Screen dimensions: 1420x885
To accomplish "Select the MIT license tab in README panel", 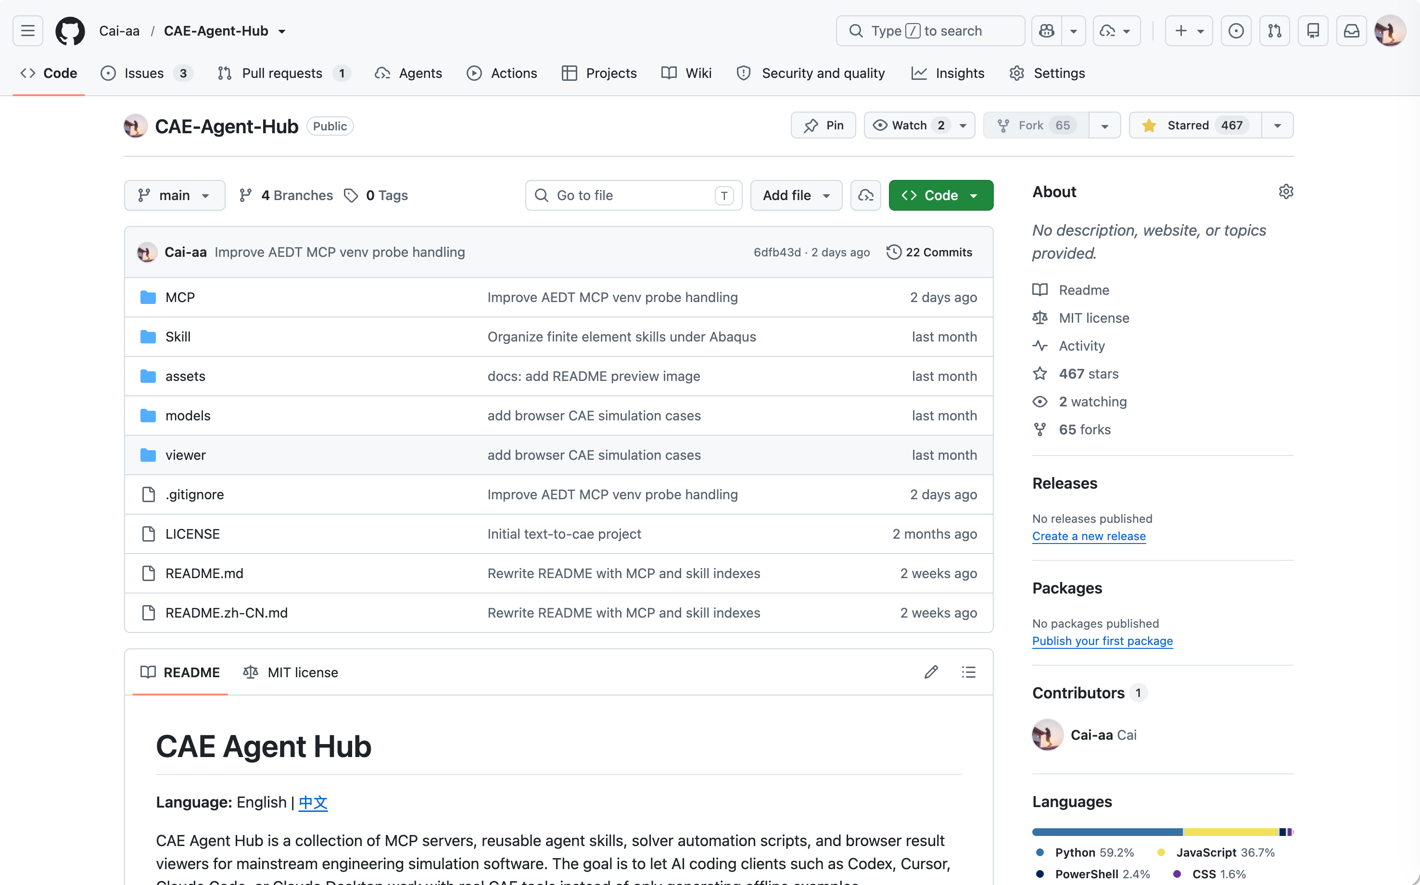I will click(x=291, y=672).
